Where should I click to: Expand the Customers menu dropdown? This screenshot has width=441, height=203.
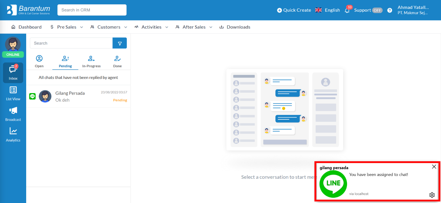point(109,27)
